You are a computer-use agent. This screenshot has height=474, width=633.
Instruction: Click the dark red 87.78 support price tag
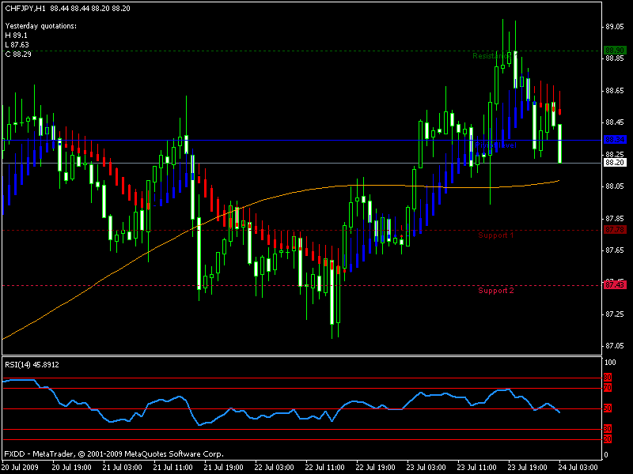pyautogui.click(x=615, y=230)
